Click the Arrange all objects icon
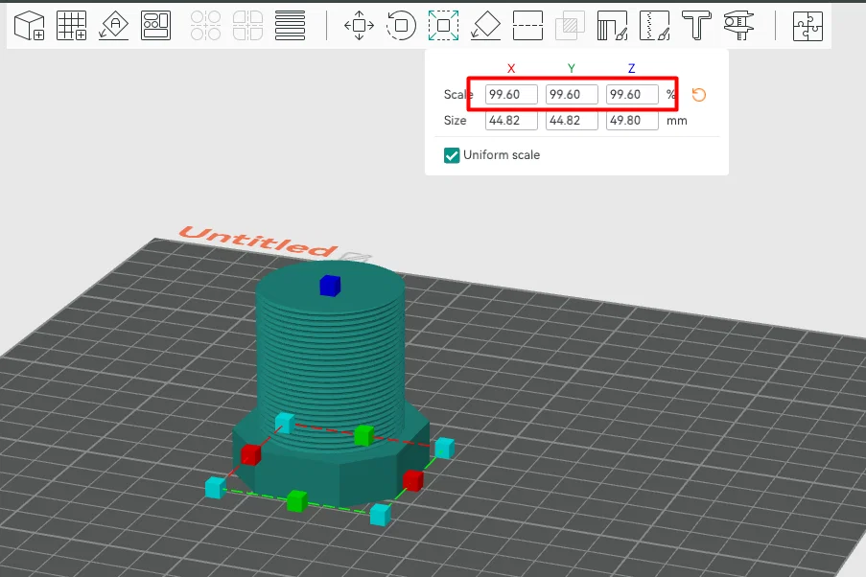 point(155,25)
